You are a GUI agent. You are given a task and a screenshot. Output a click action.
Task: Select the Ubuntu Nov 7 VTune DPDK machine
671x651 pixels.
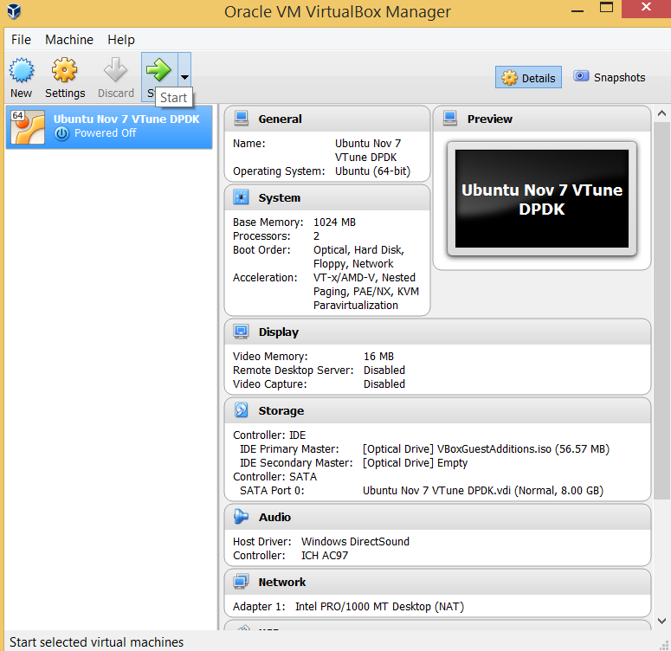pos(109,127)
